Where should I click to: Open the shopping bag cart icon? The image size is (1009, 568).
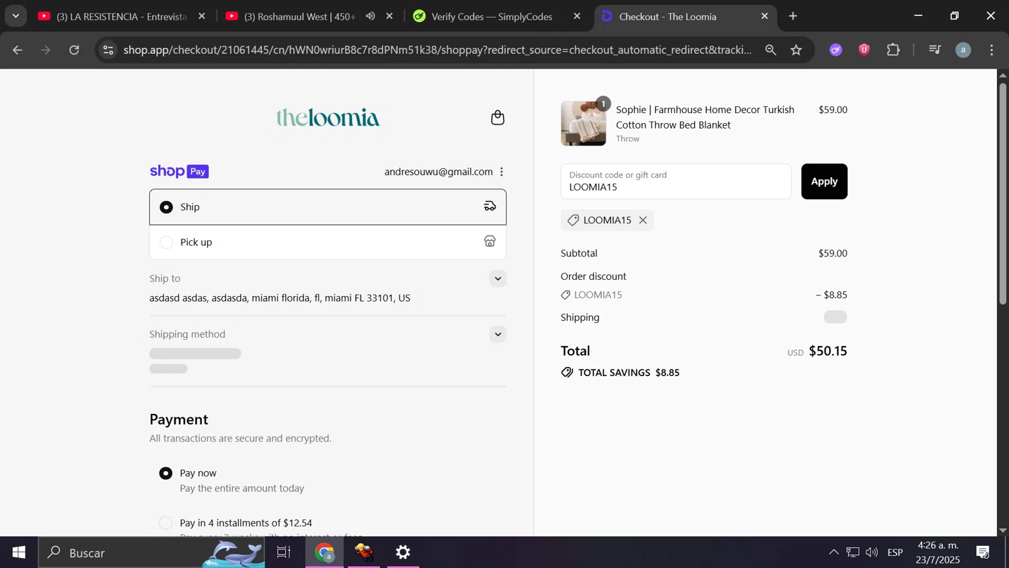pos(498,118)
